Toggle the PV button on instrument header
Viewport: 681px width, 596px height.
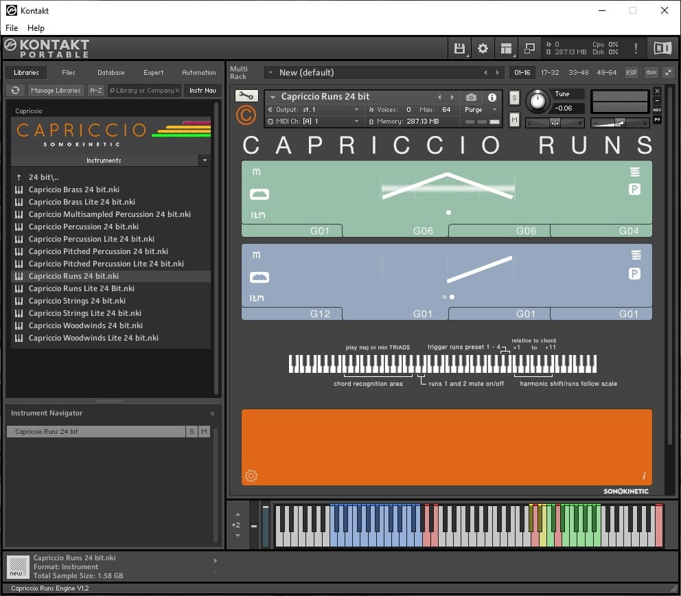coord(658,119)
